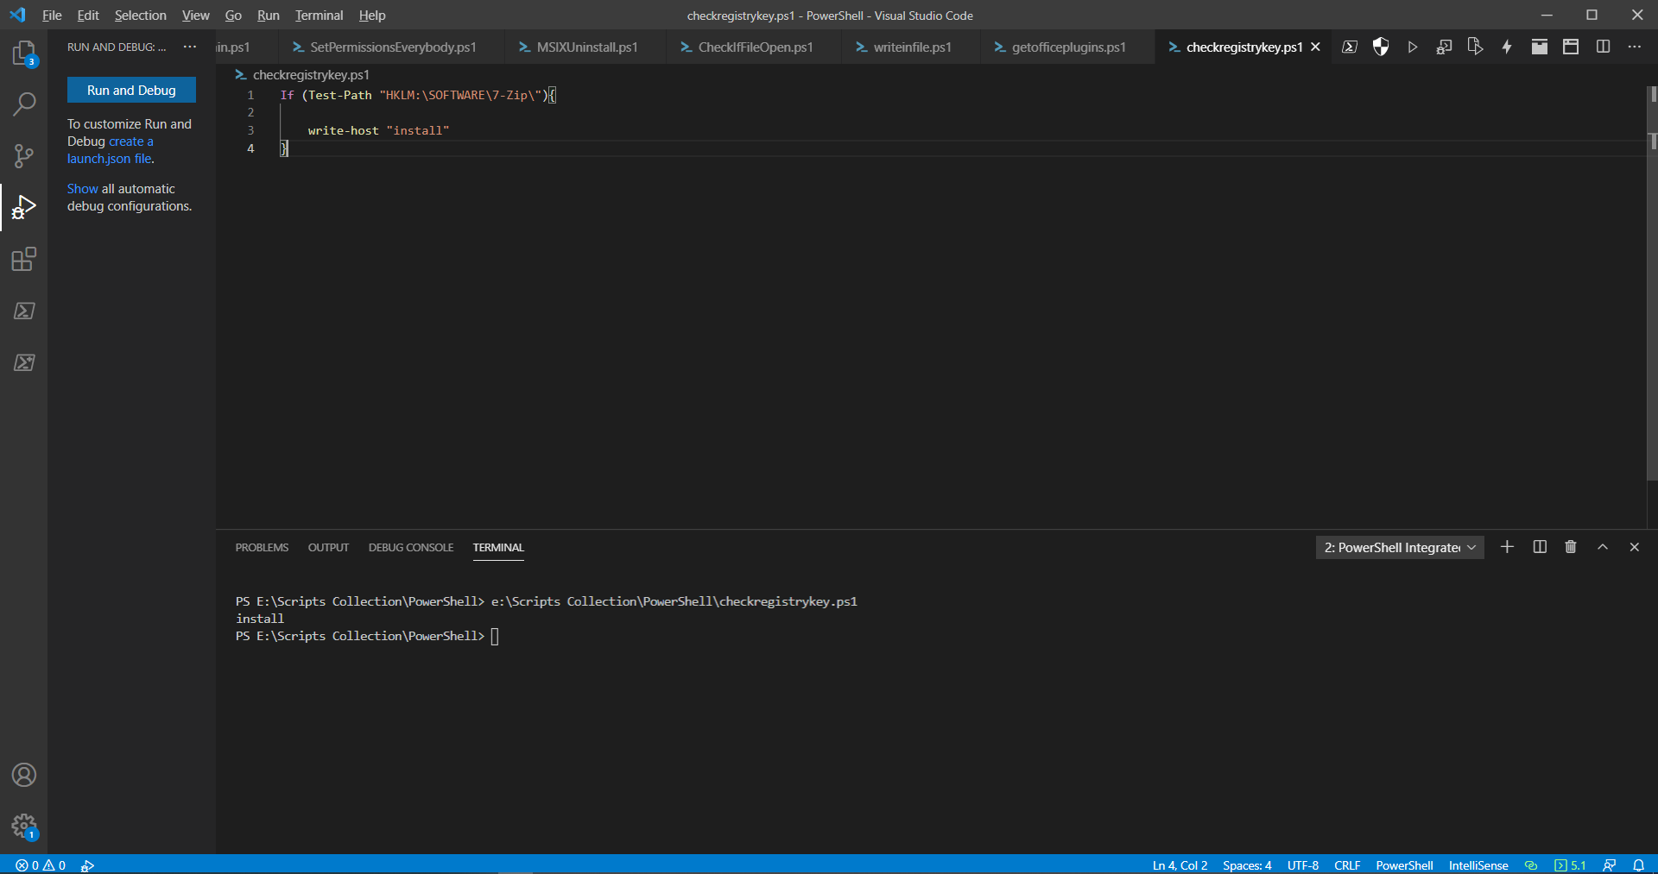This screenshot has width=1658, height=874.
Task: Open the Search view icon
Action: pos(23,104)
